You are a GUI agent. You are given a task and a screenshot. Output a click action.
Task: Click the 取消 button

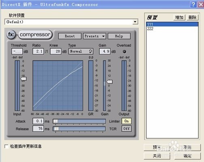pyautogui.click(x=187, y=147)
